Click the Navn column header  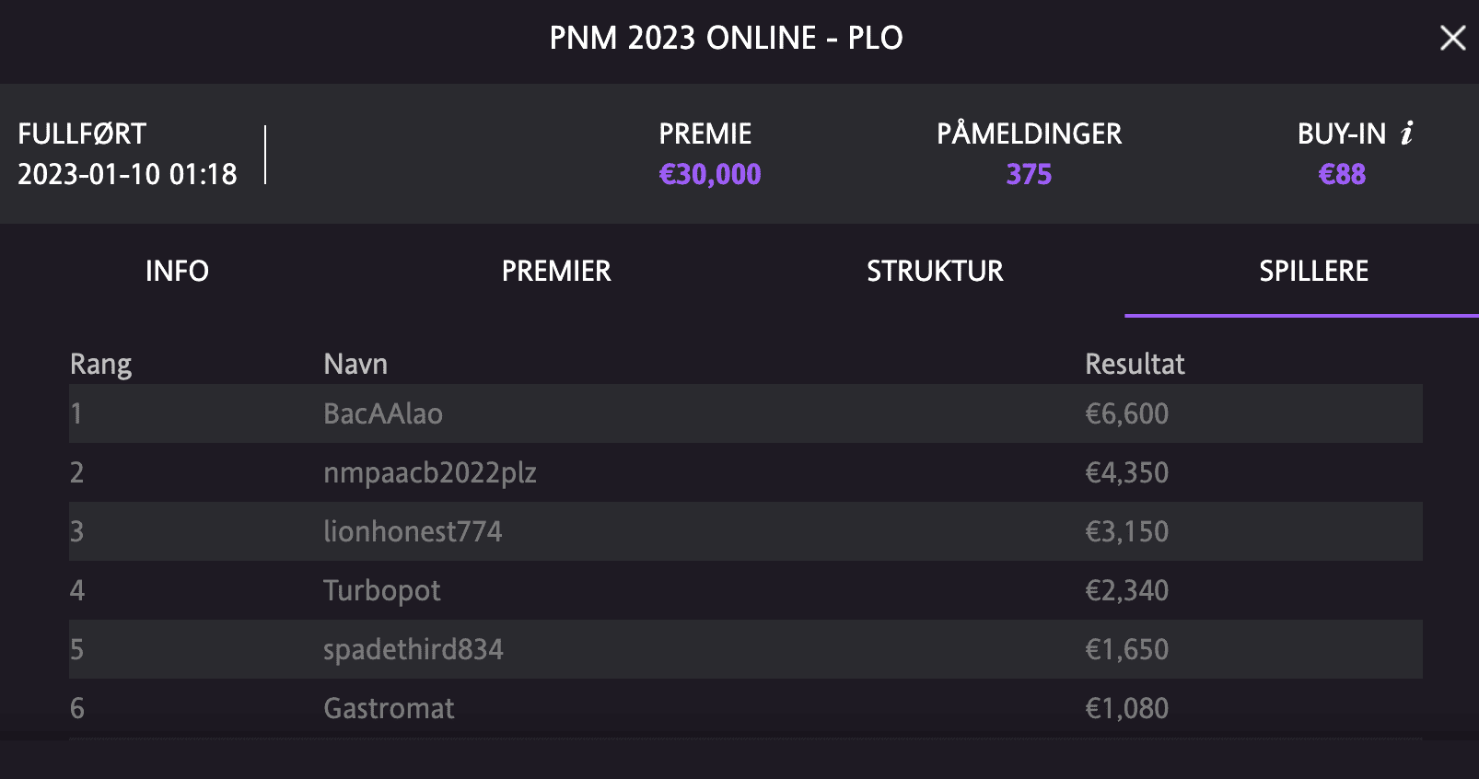click(355, 364)
